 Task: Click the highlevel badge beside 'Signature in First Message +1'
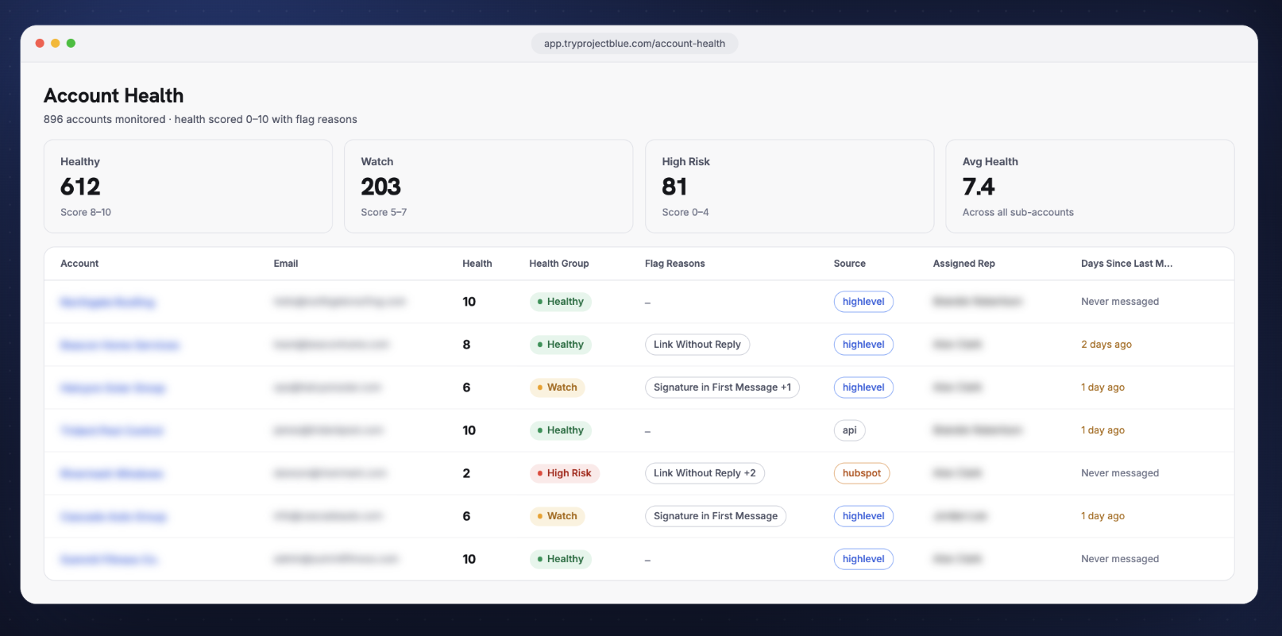[863, 387]
